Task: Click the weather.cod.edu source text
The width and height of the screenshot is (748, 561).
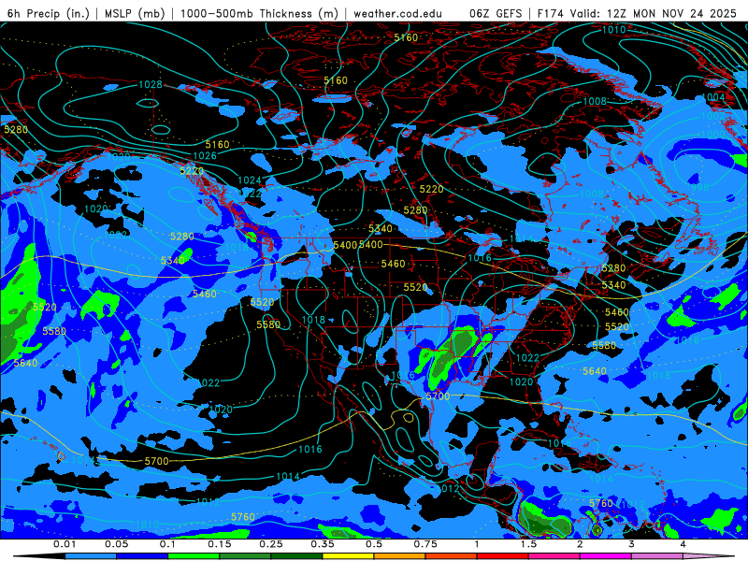Action: pos(397,13)
